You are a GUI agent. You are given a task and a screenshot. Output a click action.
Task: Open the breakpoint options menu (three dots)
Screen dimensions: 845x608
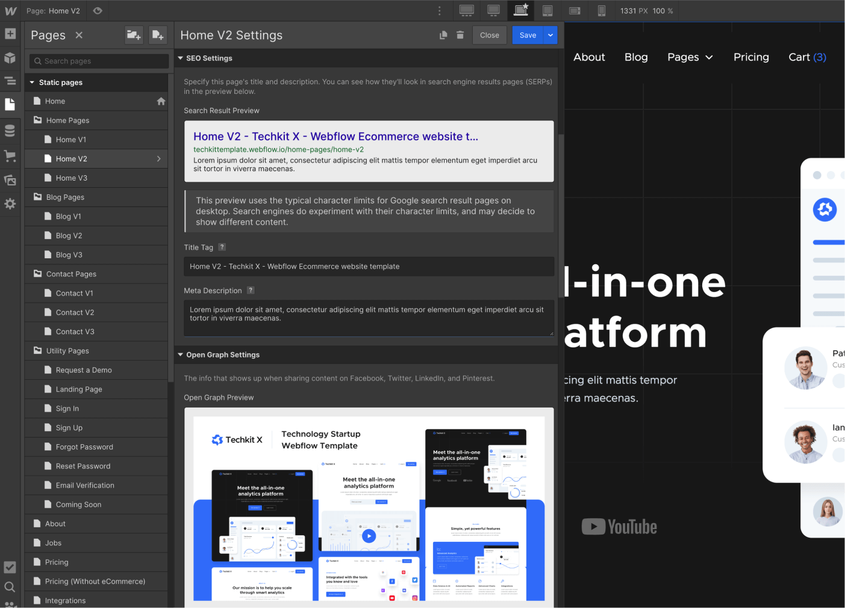(x=439, y=10)
